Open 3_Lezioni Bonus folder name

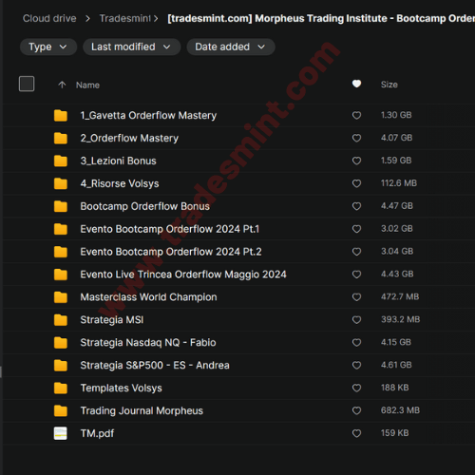click(118, 161)
